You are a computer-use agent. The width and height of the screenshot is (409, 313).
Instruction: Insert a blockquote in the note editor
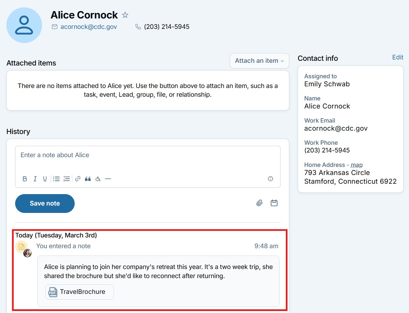[88, 179]
